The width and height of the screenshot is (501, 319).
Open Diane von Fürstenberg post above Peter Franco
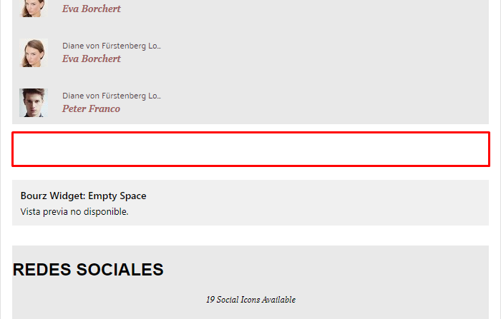tap(112, 96)
